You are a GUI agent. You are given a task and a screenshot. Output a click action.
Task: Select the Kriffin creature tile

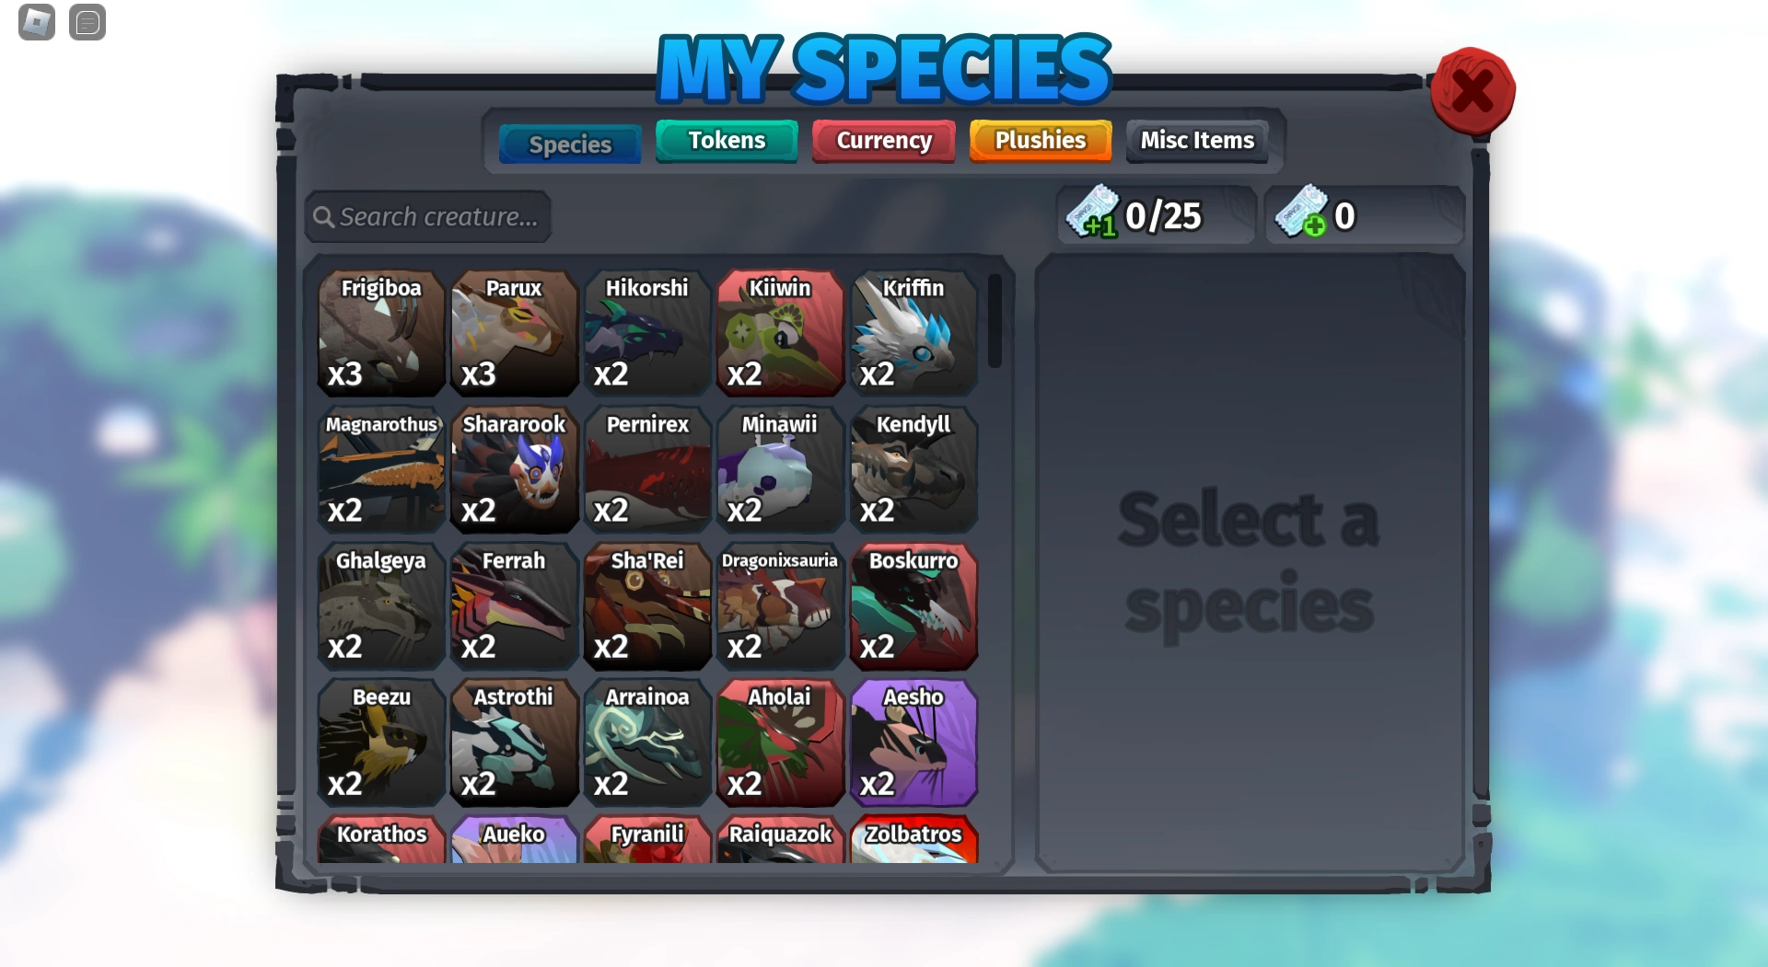[913, 333]
